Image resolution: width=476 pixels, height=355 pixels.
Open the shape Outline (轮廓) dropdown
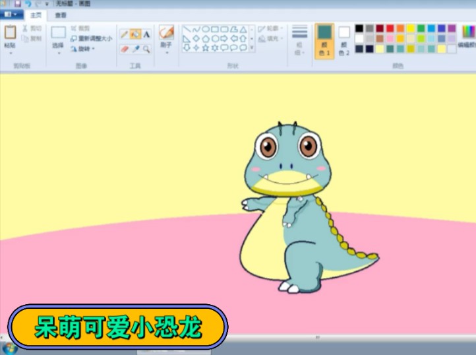point(270,28)
